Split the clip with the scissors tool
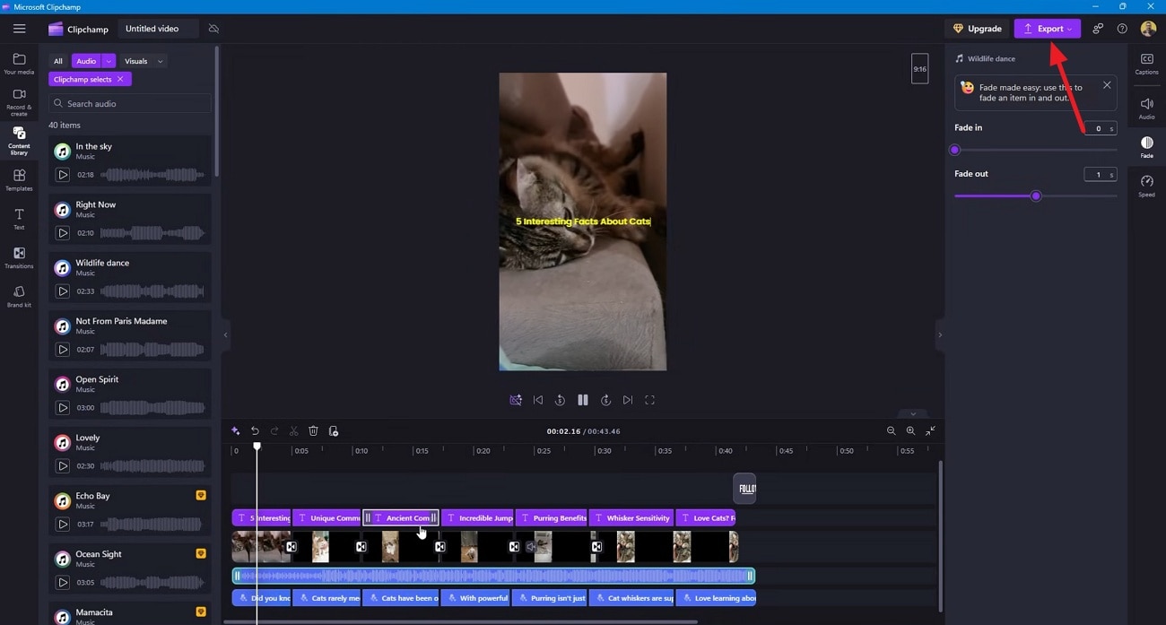1166x625 pixels. pos(293,430)
